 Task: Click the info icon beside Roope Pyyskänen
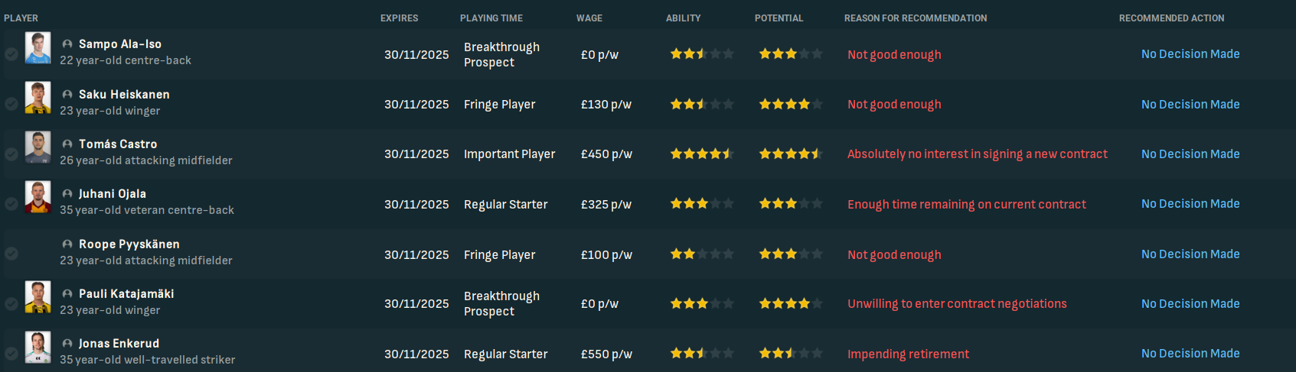click(67, 244)
